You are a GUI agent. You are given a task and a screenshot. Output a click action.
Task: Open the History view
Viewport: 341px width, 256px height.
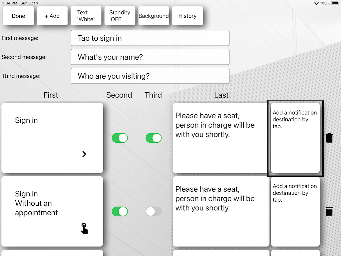187,16
